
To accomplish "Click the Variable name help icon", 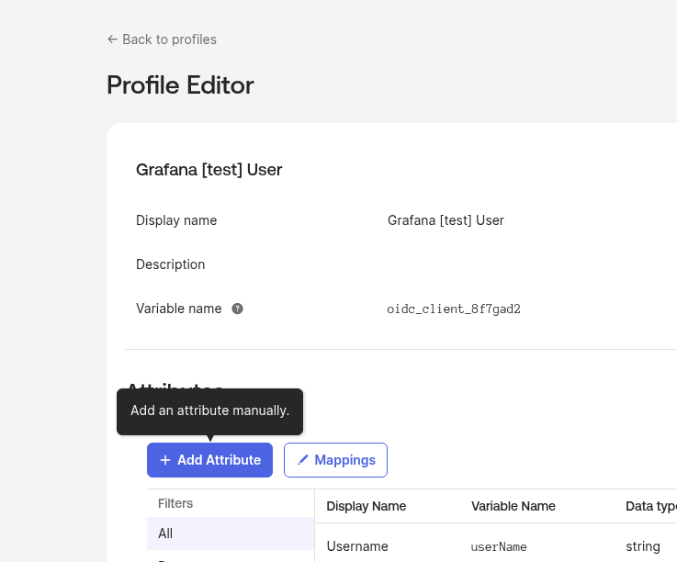I will click(x=237, y=309).
